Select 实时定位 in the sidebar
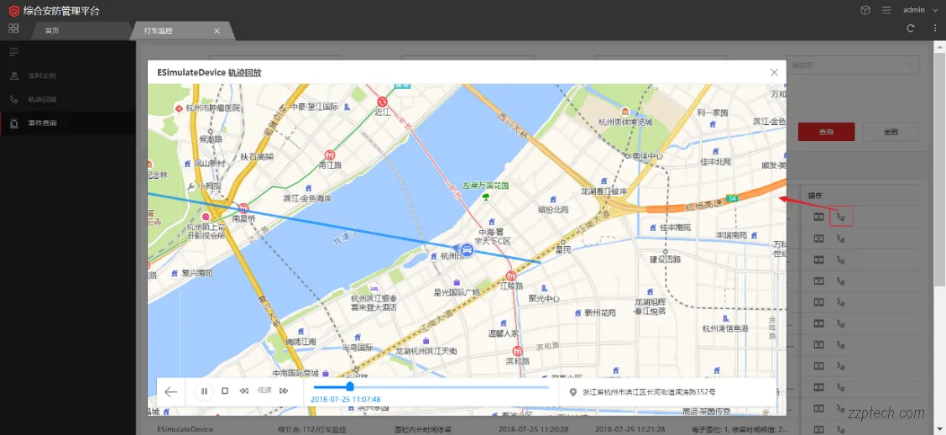This screenshot has width=946, height=435. pyautogui.click(x=42, y=76)
